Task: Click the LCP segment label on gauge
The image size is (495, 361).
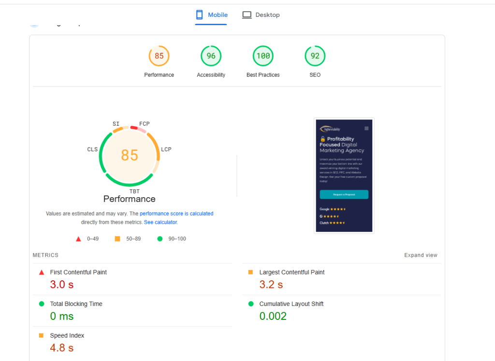Action: pos(166,149)
